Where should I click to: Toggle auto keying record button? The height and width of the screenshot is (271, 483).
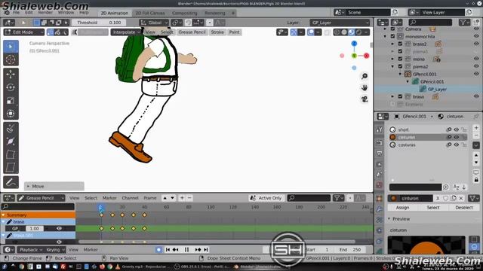click(158, 249)
